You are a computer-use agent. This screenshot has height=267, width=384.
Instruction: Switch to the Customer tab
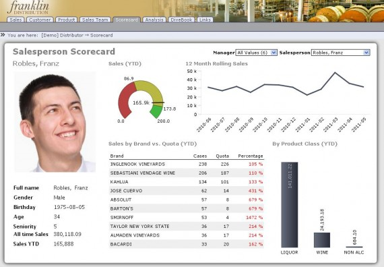[40, 20]
